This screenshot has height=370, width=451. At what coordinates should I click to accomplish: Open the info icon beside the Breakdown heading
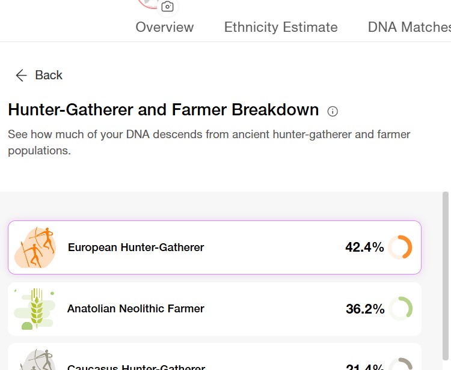[333, 111]
